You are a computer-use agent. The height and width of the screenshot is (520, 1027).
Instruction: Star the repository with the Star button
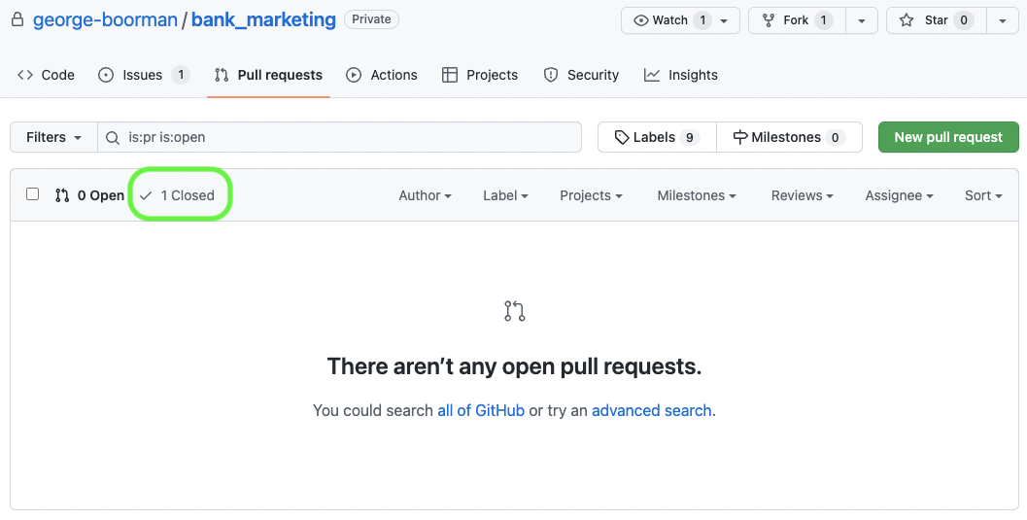[936, 20]
